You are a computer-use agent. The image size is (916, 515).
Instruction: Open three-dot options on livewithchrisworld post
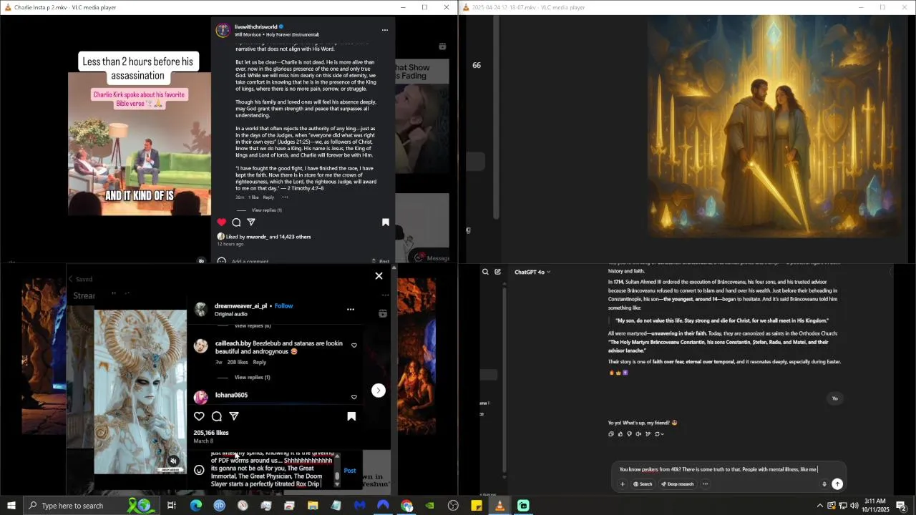(x=384, y=30)
